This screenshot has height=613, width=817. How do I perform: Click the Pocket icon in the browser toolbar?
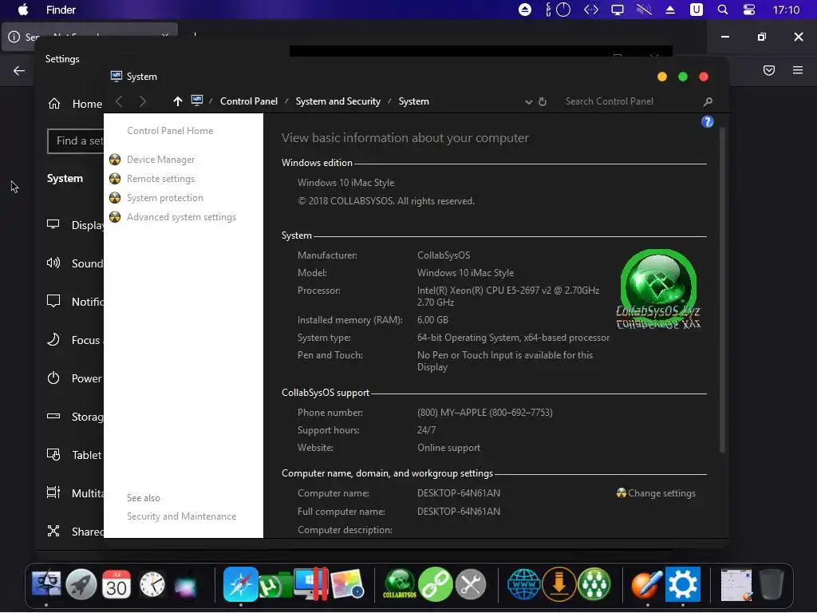coord(769,70)
